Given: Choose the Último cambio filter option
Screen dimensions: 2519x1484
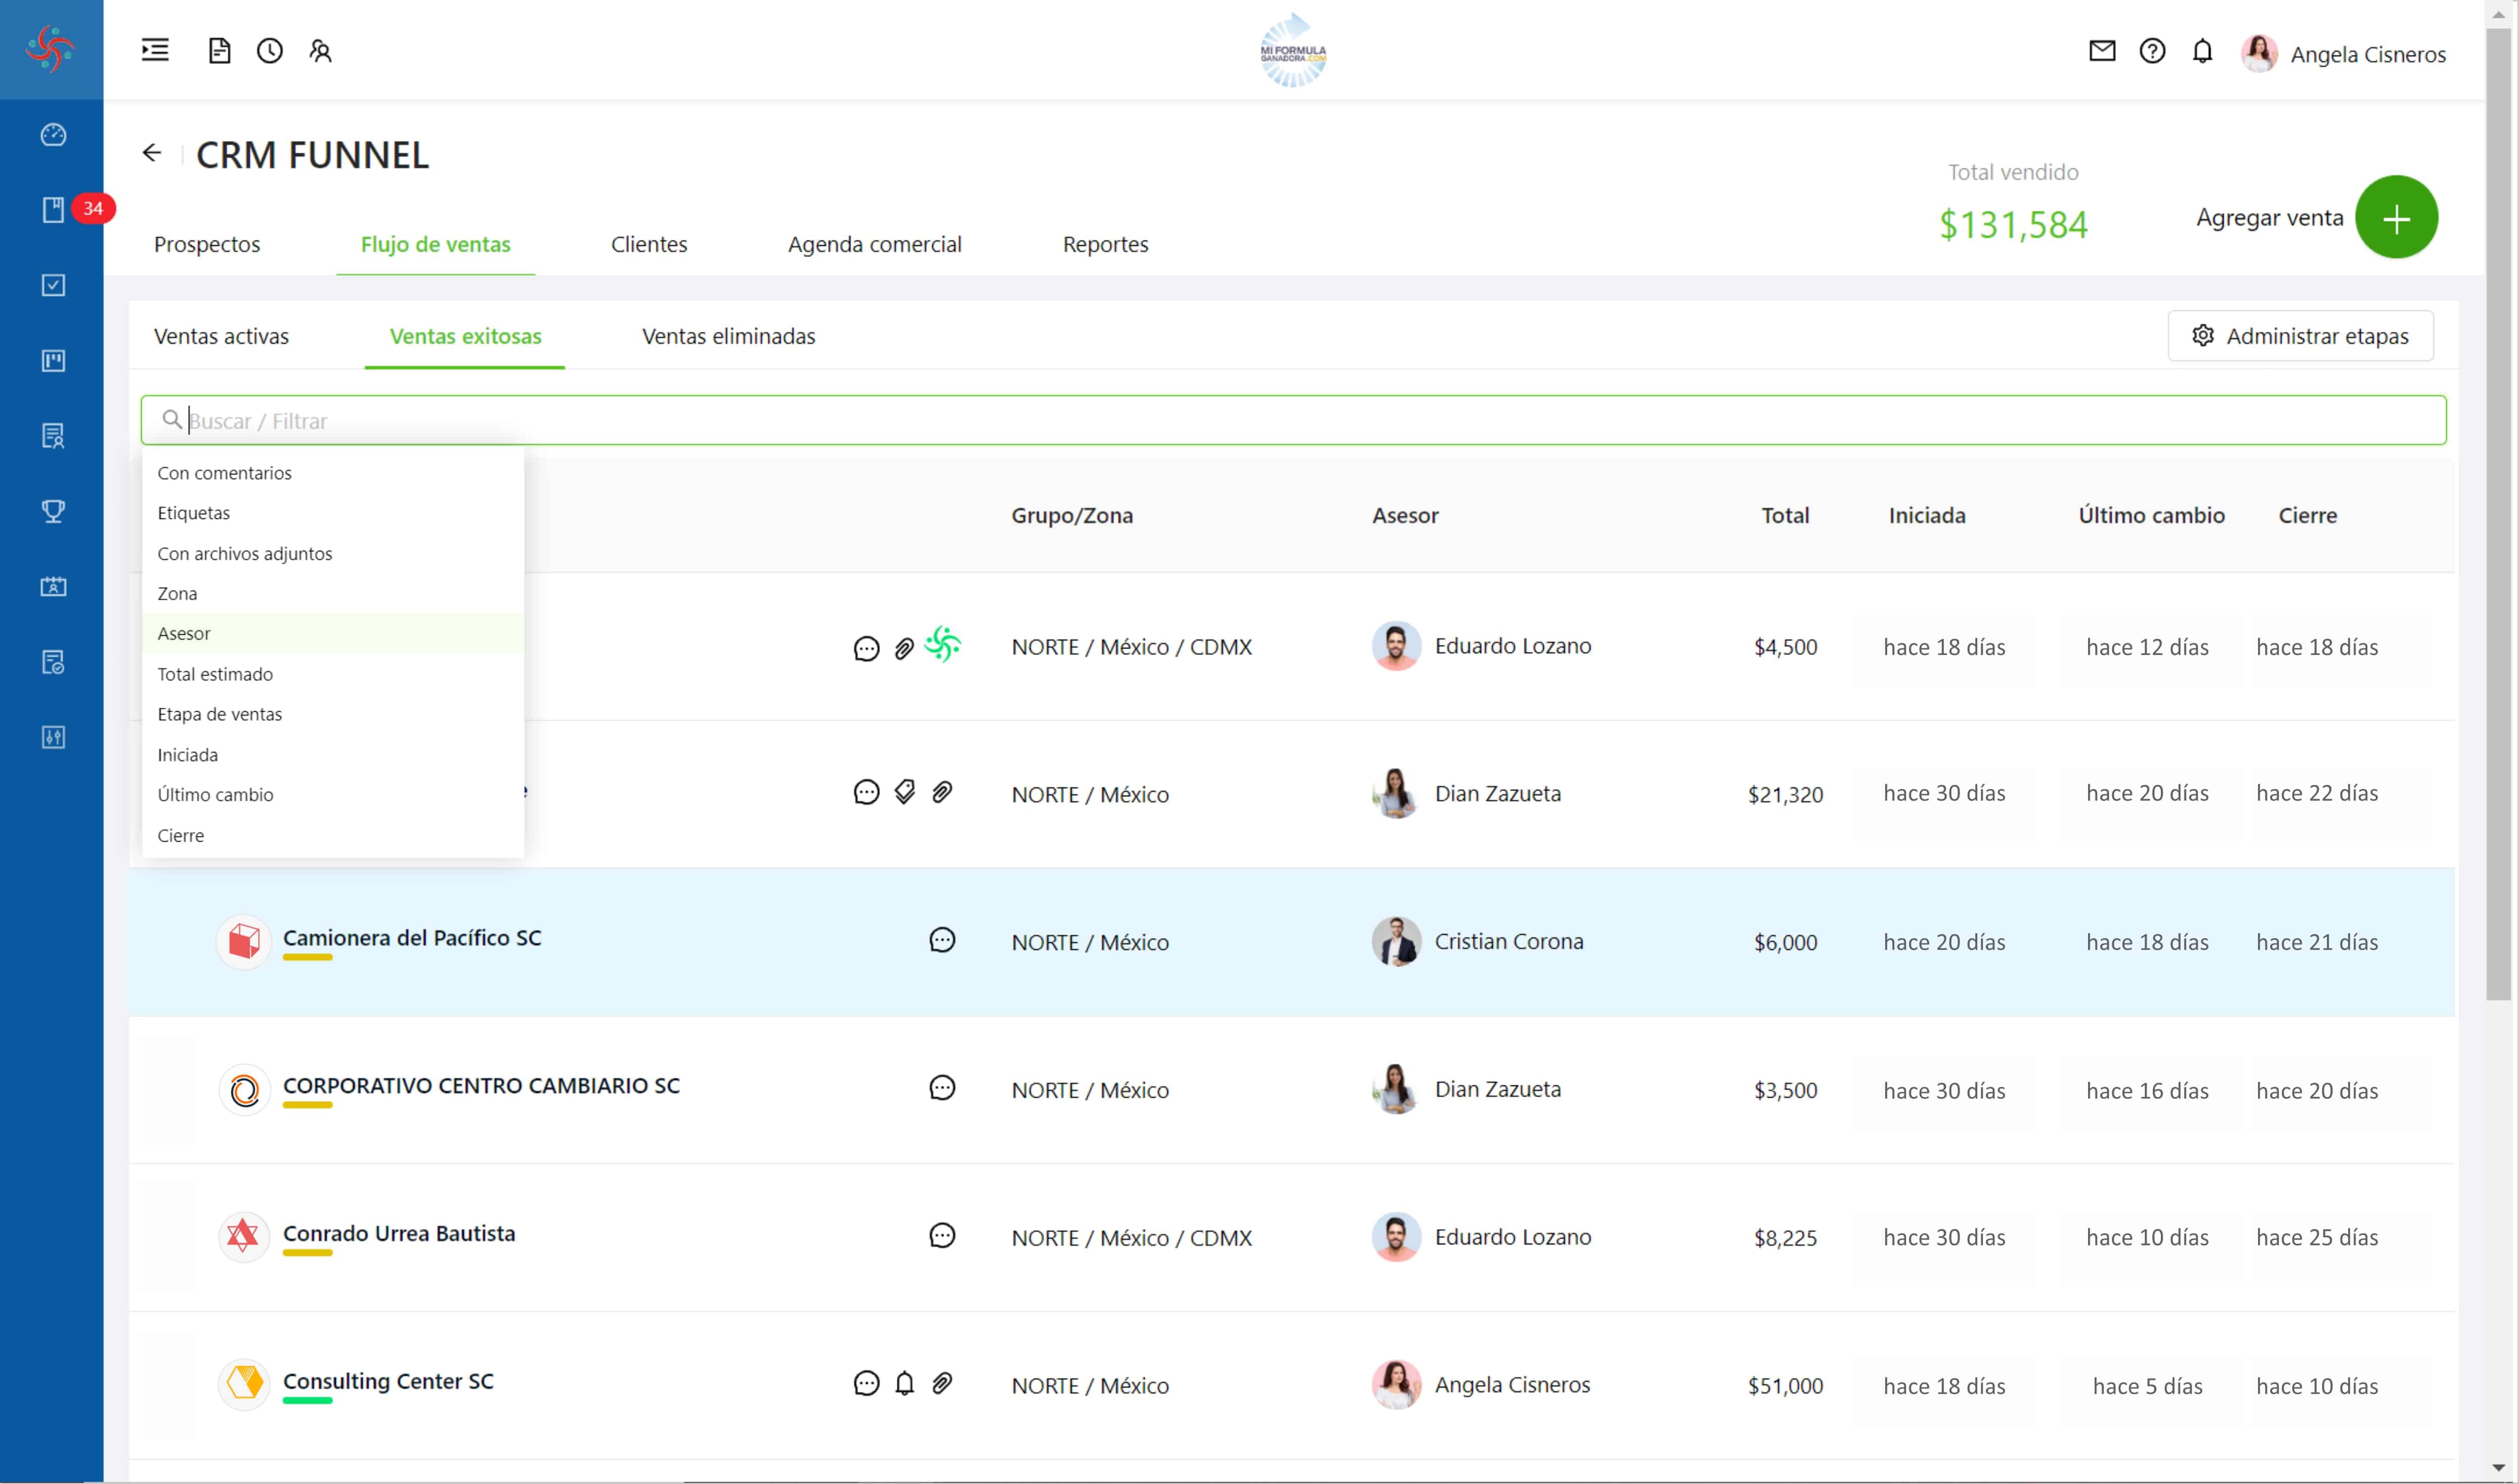Looking at the screenshot, I should pos(333,794).
